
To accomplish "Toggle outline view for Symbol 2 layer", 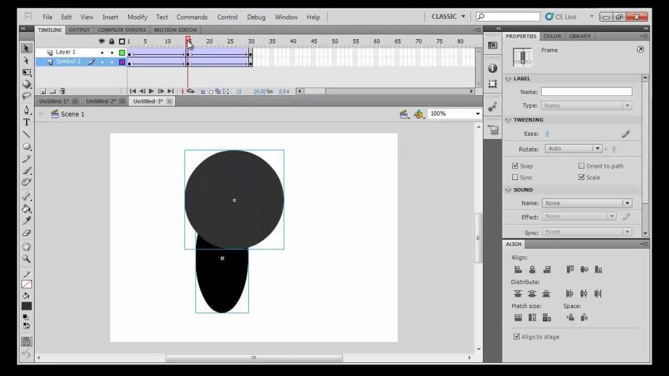I will (122, 62).
